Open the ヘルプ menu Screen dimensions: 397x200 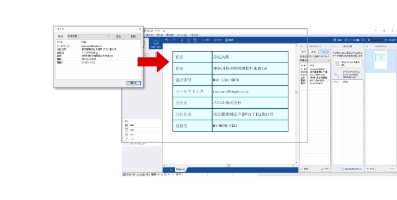point(194,35)
